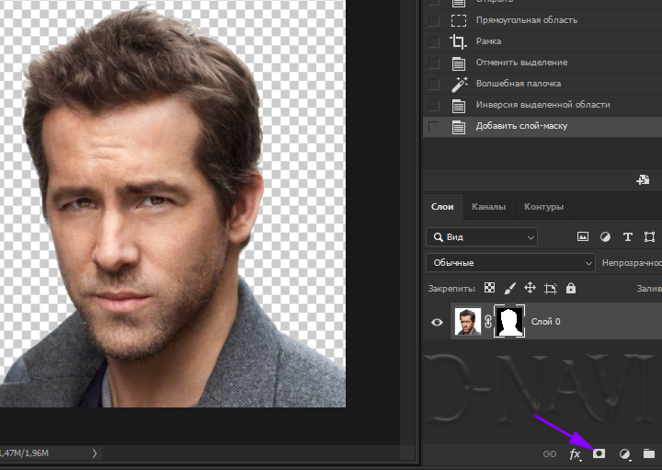Toggle checkbox for Волшебная палочка step
The image size is (662, 470).
434,84
